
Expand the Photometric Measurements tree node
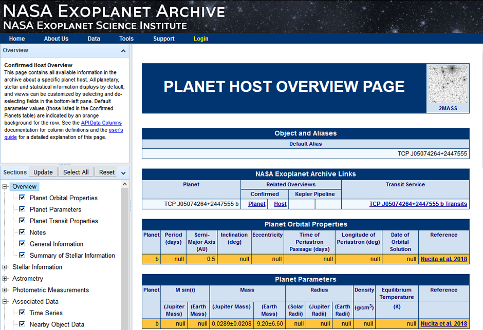click(5, 290)
